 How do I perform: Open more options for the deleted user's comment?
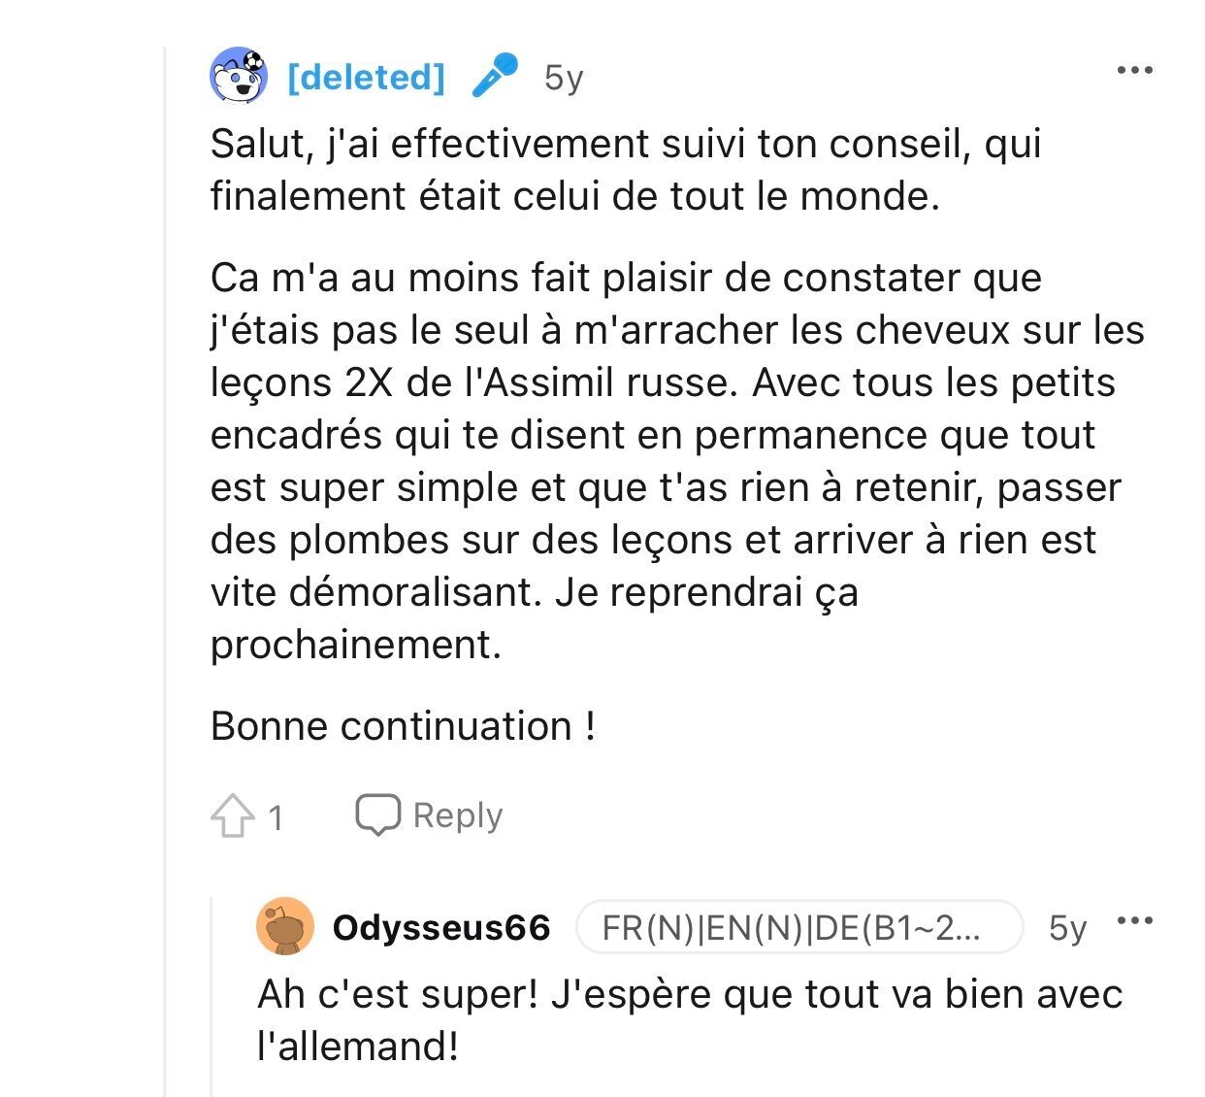tap(1134, 71)
